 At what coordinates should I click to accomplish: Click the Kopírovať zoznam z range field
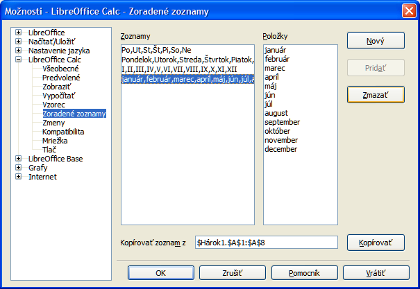267,243
